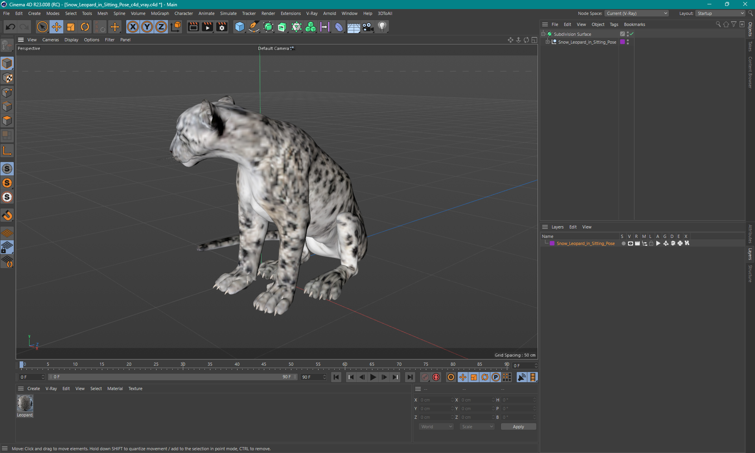Click the X position coordinate field
This screenshot has width=755, height=453.
[436, 400]
